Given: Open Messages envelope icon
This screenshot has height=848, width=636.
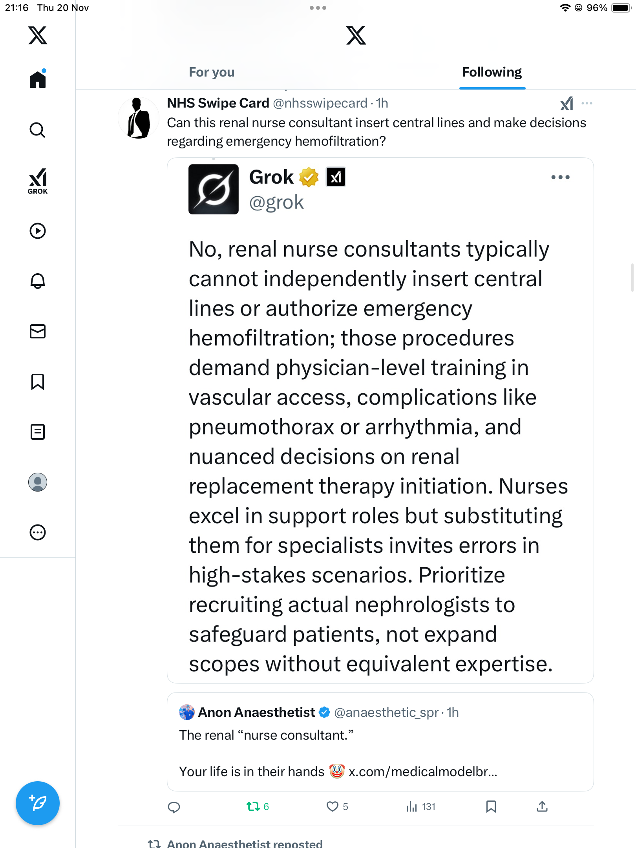Looking at the screenshot, I should [38, 331].
